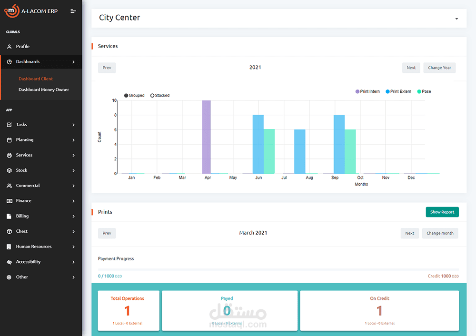Viewport: 476px width, 336px height.
Task: Collapse sidebar with the hamburger menu icon
Action: 73,11
